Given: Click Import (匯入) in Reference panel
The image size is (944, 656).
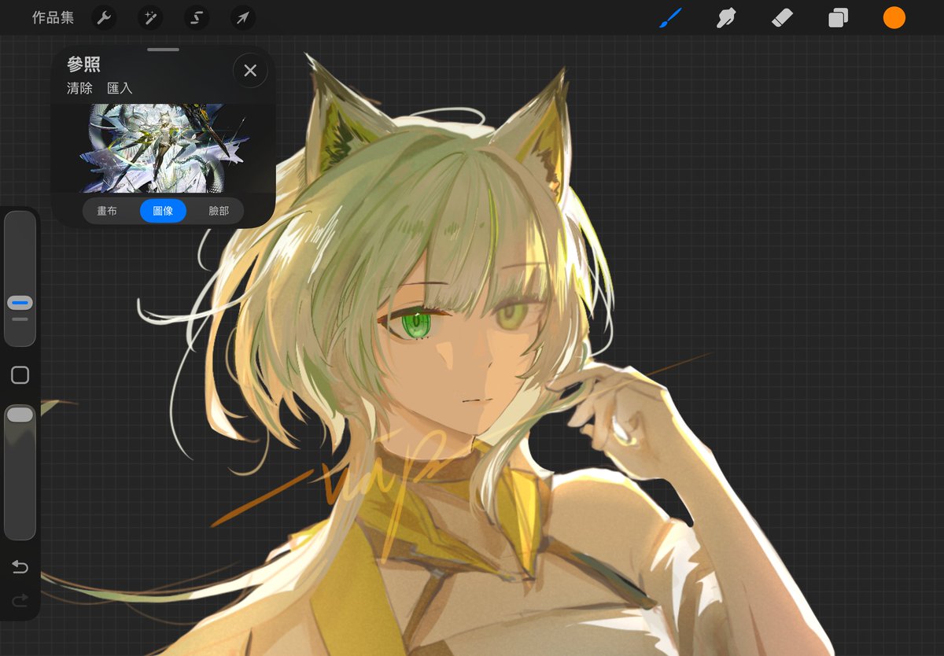Looking at the screenshot, I should point(120,88).
